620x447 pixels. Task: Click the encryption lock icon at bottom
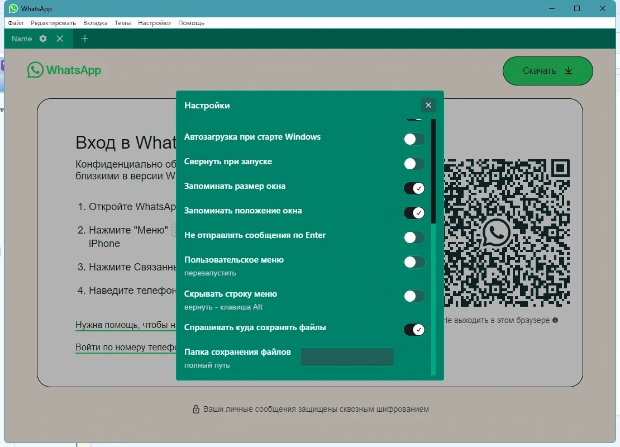tap(195, 409)
